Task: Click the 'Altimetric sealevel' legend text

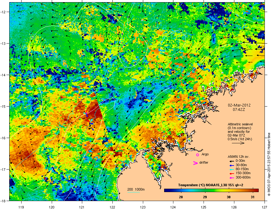Action: 240,124
